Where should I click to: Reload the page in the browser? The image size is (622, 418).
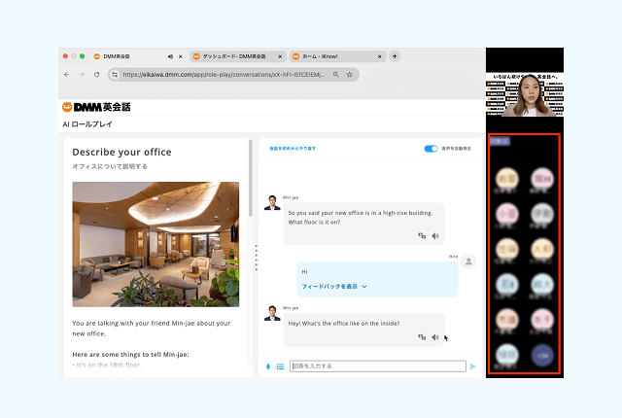point(96,74)
